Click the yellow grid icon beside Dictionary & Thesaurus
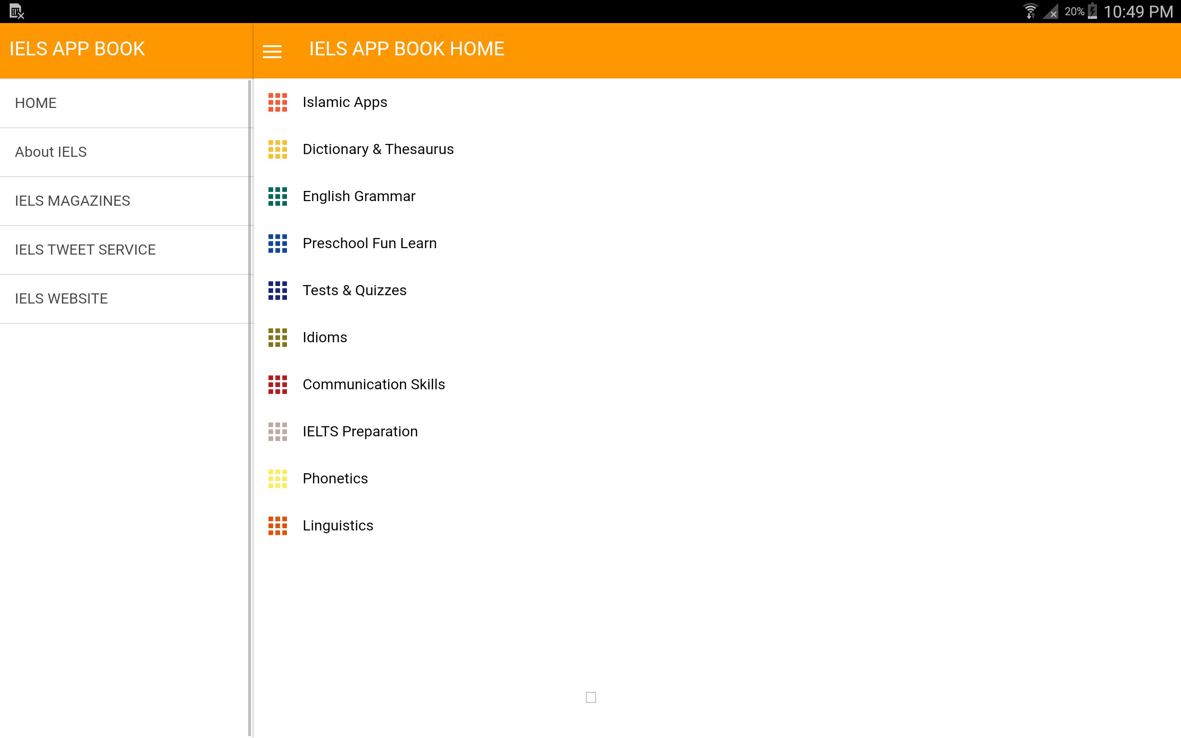The width and height of the screenshot is (1181, 738). (x=277, y=149)
